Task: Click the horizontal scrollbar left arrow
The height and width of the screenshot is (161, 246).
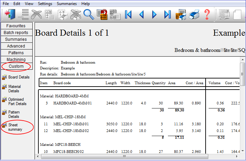Action: (x=38, y=156)
